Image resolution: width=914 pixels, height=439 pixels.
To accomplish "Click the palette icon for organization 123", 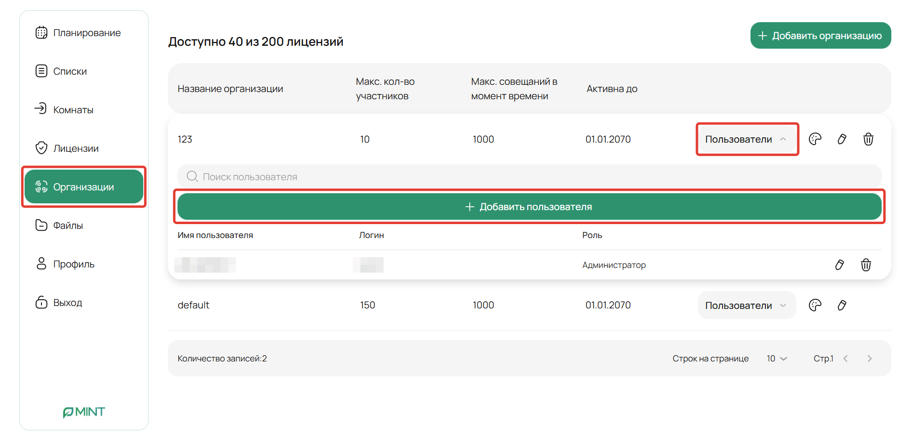I will (815, 139).
